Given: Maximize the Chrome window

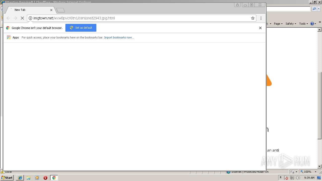Looking at the screenshot, I should click(x=251, y=5).
